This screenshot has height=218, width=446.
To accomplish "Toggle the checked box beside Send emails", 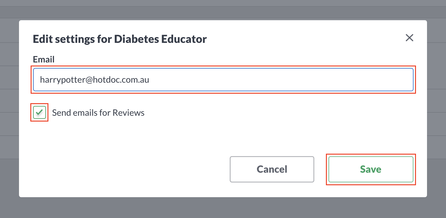I will point(40,112).
